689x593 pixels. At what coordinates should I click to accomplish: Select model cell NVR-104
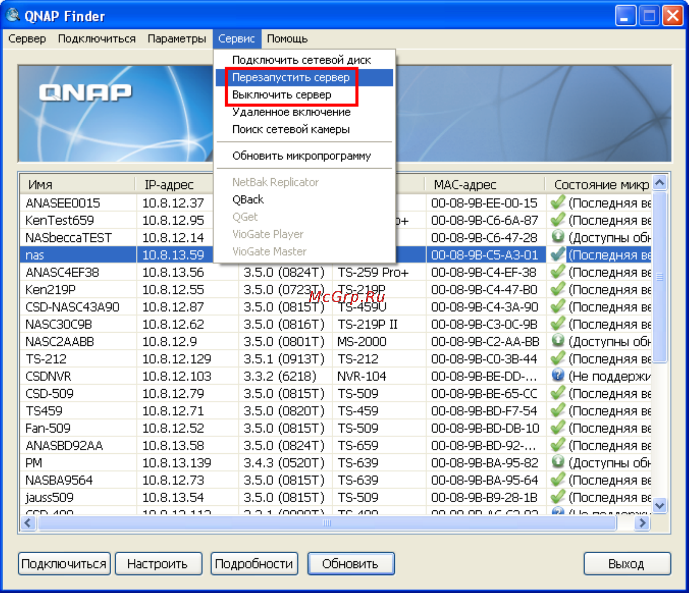[x=362, y=376]
